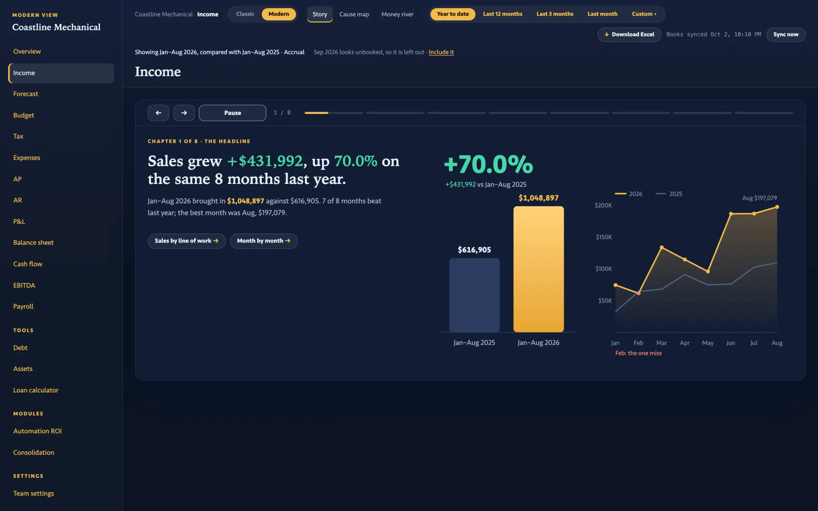Advance to next story chapter arrow
This screenshot has height=511, width=818.
(184, 113)
